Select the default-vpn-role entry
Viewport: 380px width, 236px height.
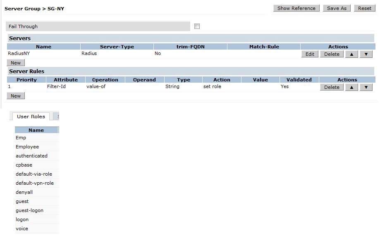tap(35, 183)
